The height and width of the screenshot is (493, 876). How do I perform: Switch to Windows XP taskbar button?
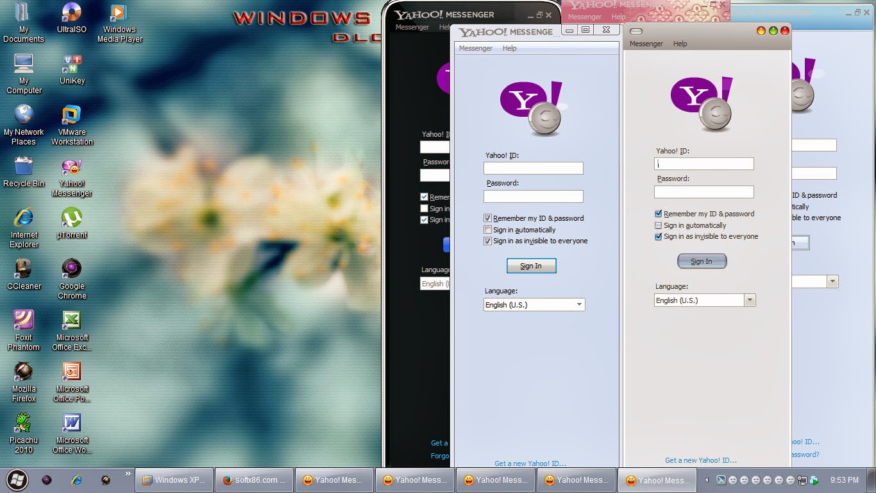pos(174,480)
